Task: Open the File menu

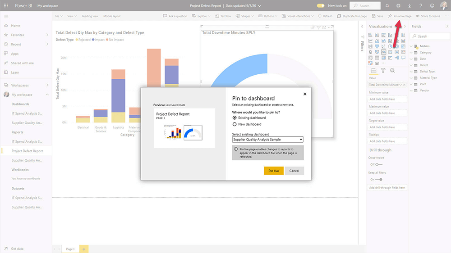Action: [x=58, y=16]
